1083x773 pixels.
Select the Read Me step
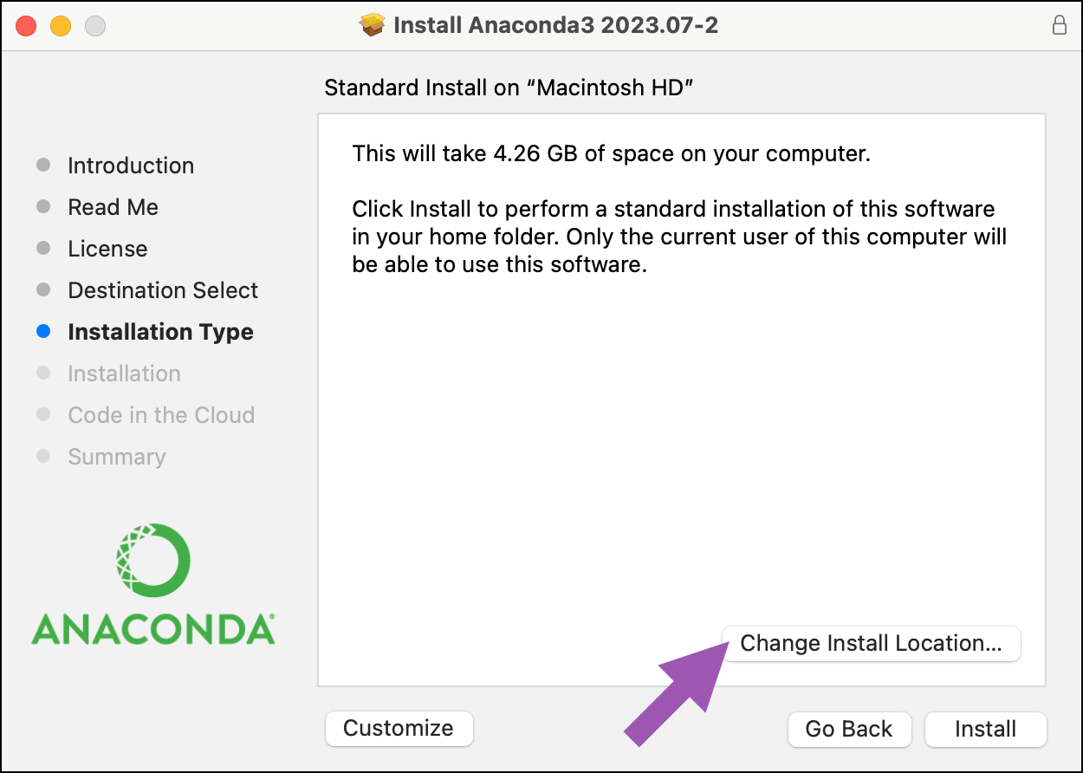point(113,207)
